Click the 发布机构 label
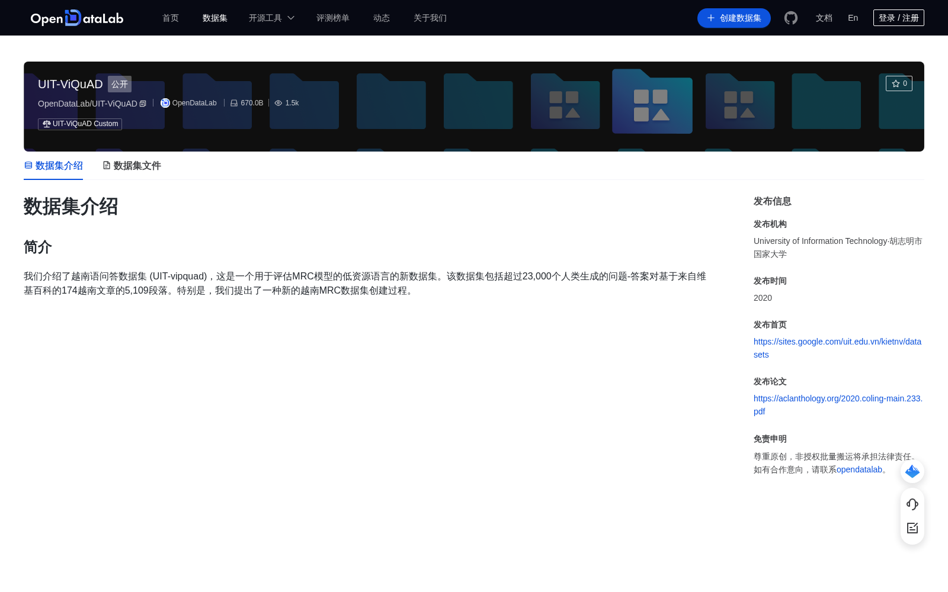The height and width of the screenshot is (592, 948). [770, 224]
